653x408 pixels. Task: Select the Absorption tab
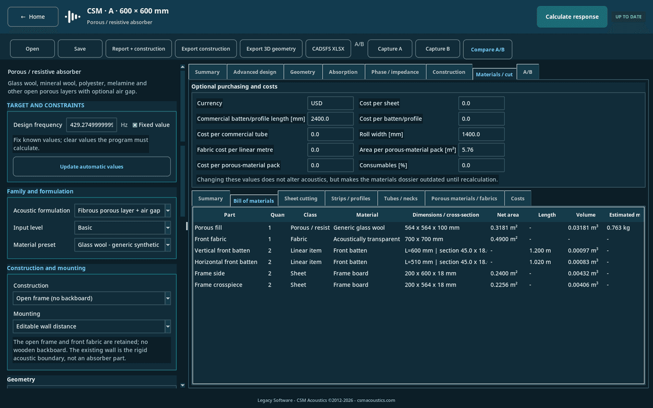[343, 72]
